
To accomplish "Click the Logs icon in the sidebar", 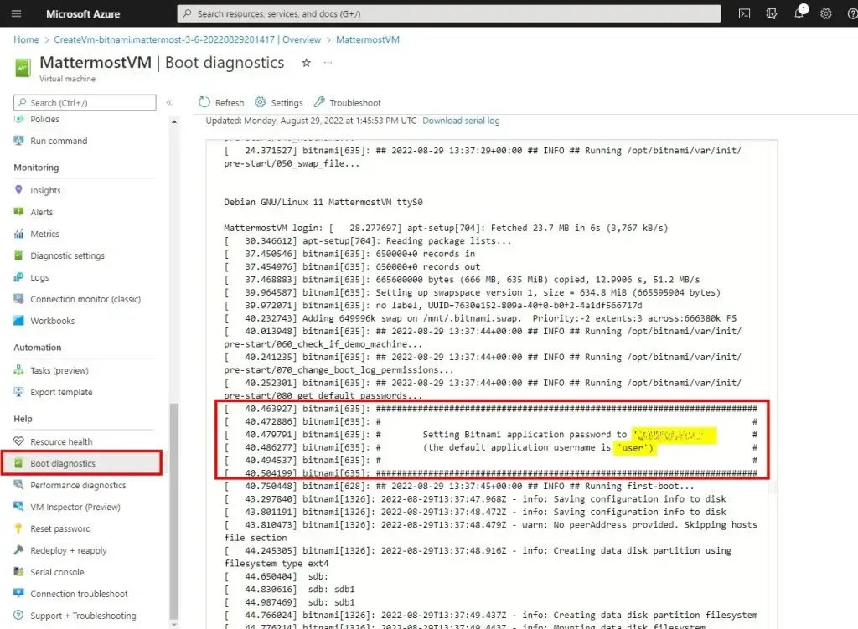I will pyautogui.click(x=18, y=277).
